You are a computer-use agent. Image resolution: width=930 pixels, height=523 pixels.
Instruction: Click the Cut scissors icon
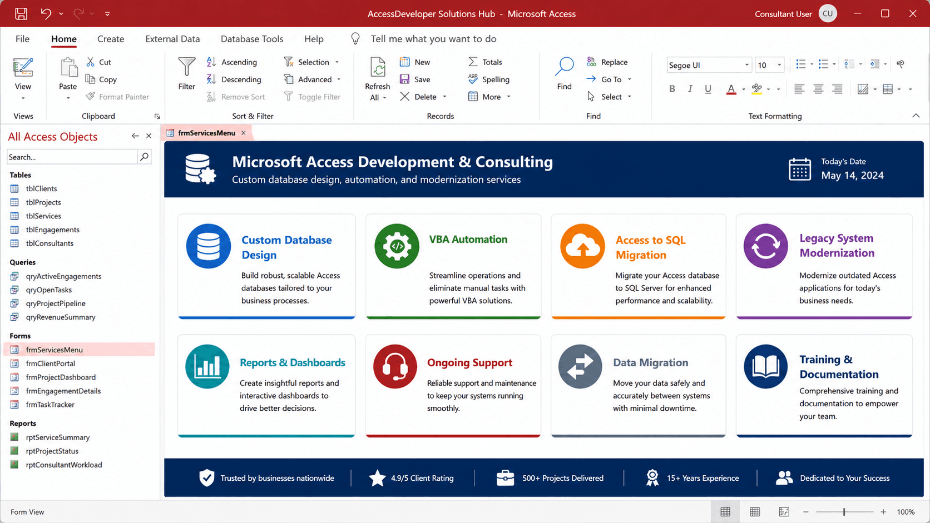pos(90,62)
